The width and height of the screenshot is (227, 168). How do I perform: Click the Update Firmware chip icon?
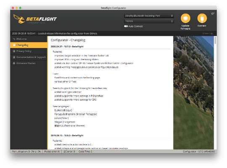pyautogui.click(x=185, y=18)
